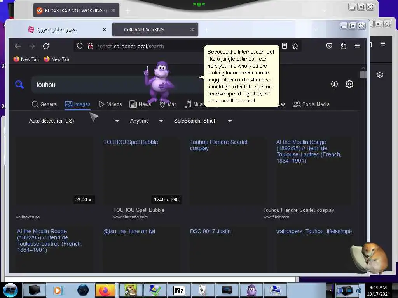Close the Persian-titled Aparat tab
The height and width of the screenshot is (298, 398).
(x=104, y=29)
